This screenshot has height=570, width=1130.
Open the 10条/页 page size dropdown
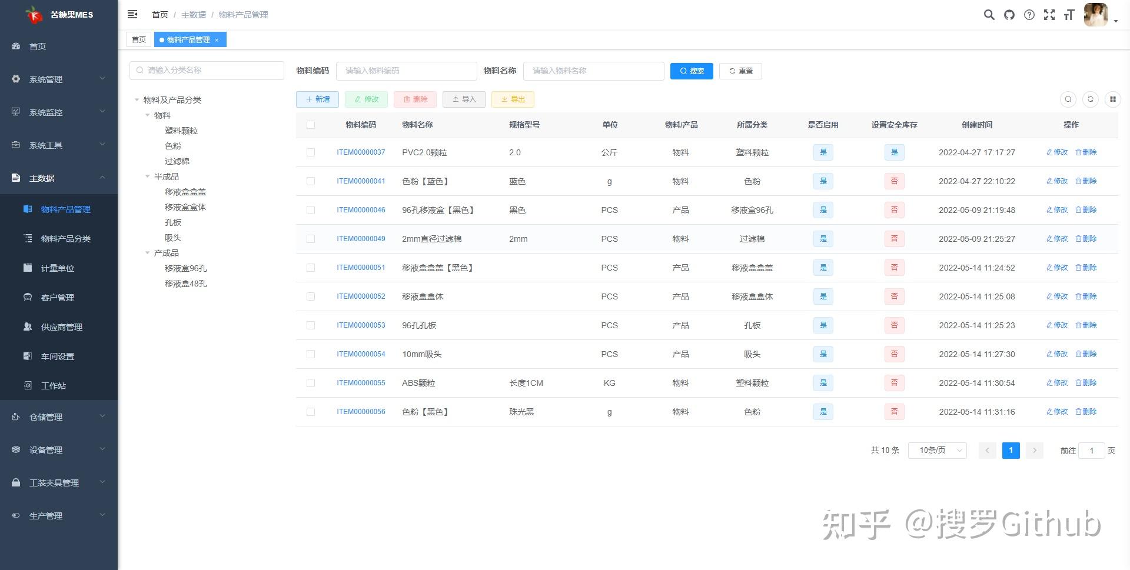[x=937, y=450]
